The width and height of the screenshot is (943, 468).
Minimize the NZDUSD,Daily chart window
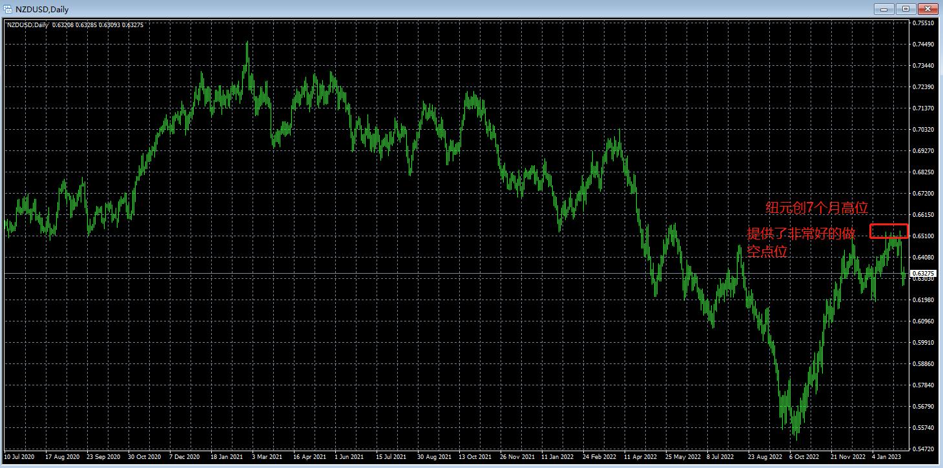(884, 9)
